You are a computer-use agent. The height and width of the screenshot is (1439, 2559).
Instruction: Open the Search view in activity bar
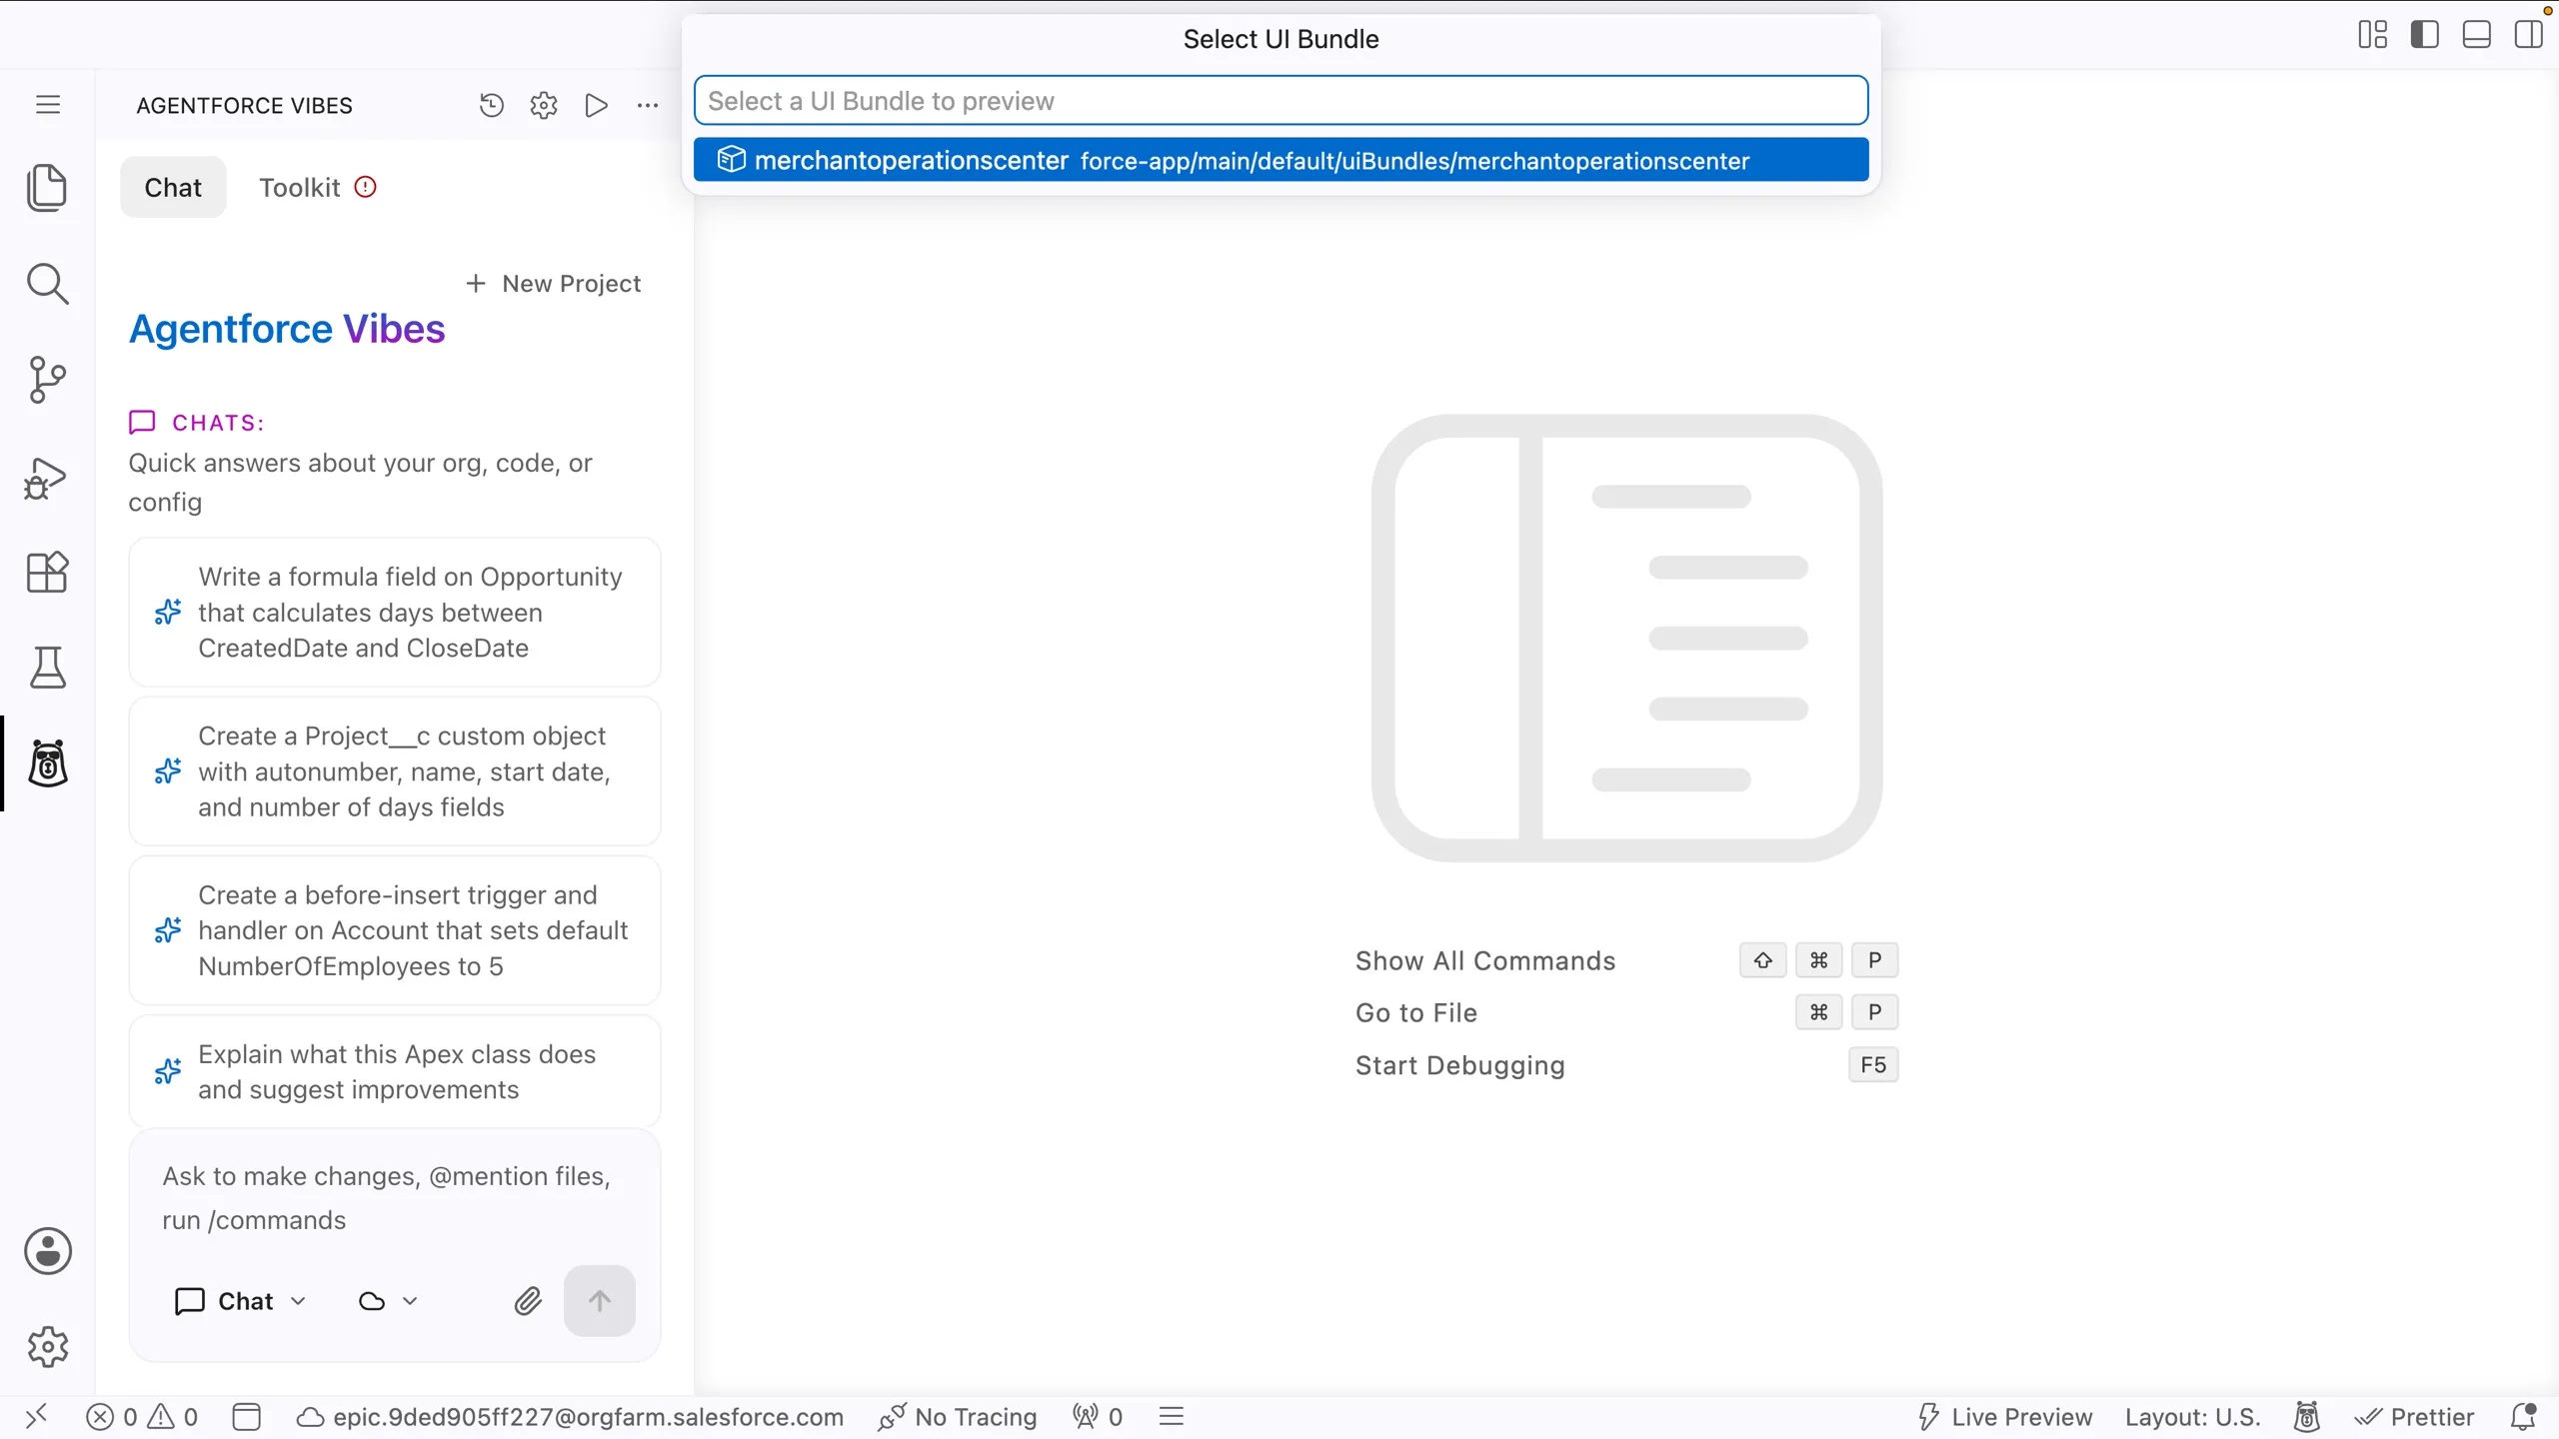click(47, 284)
